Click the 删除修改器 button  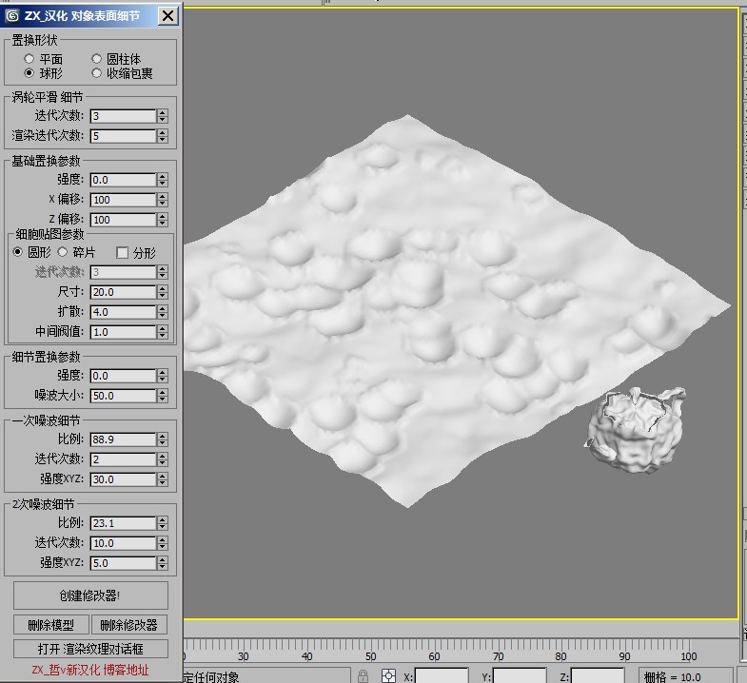click(129, 625)
